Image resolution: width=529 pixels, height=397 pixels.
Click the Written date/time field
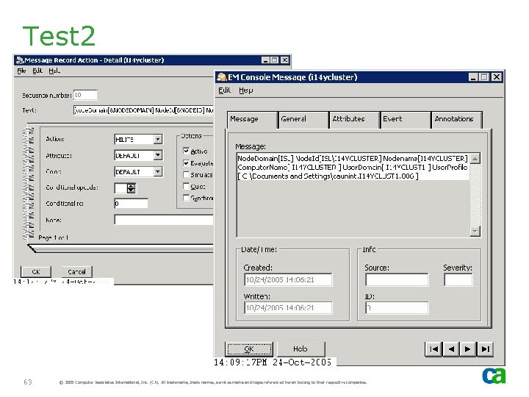pos(288,307)
